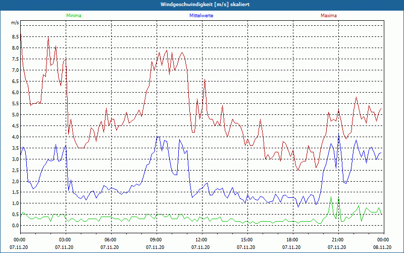Viewport: 404px width, 253px height.
Task: Select the blue Mittelwerte legend label
Action: click(x=201, y=16)
